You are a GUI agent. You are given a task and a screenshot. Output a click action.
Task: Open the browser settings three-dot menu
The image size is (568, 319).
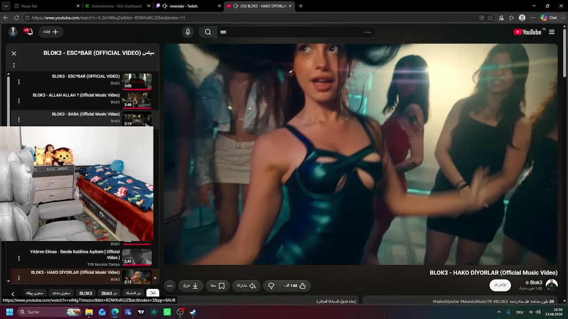pyautogui.click(x=533, y=18)
